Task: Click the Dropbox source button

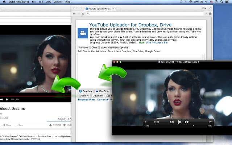Action: [86, 91]
